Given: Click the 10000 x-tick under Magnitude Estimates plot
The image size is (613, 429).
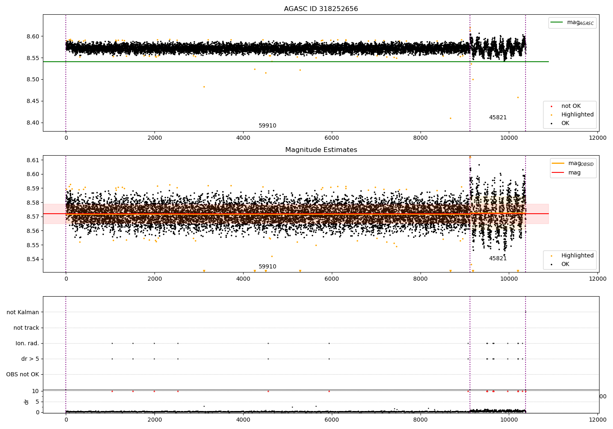Looking at the screenshot, I should click(509, 279).
